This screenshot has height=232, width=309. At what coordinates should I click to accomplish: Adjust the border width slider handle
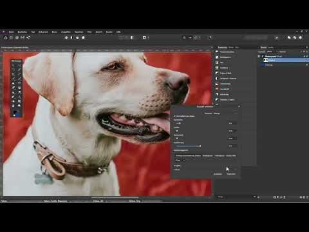tap(180, 123)
